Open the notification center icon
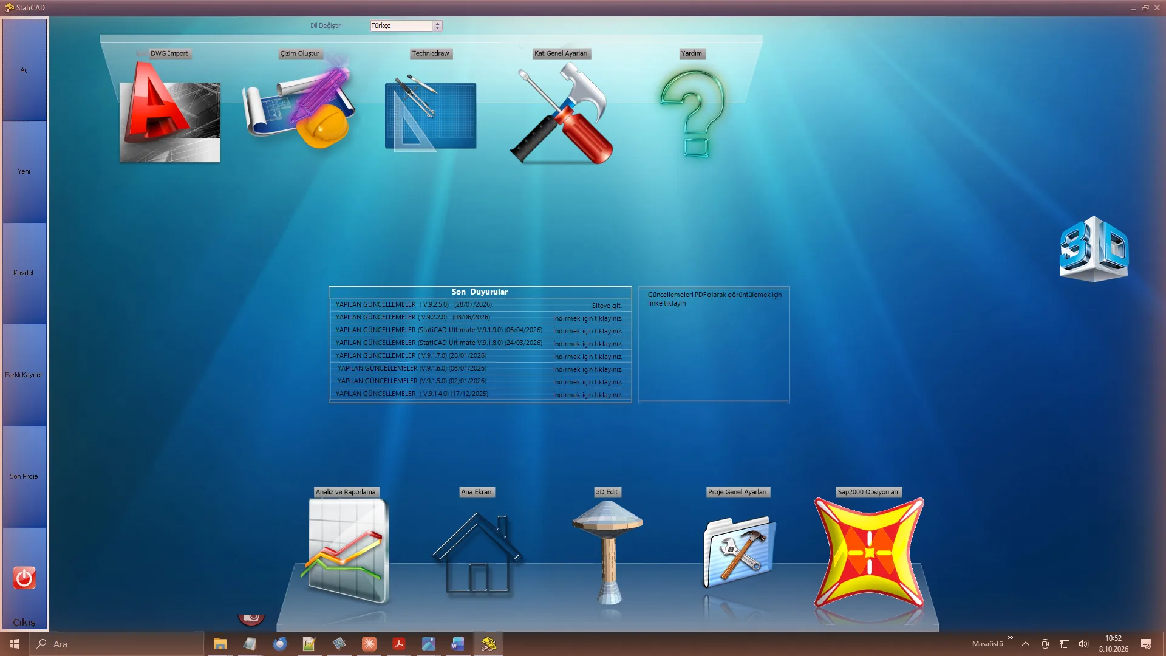This screenshot has height=656, width=1166. [x=1146, y=644]
